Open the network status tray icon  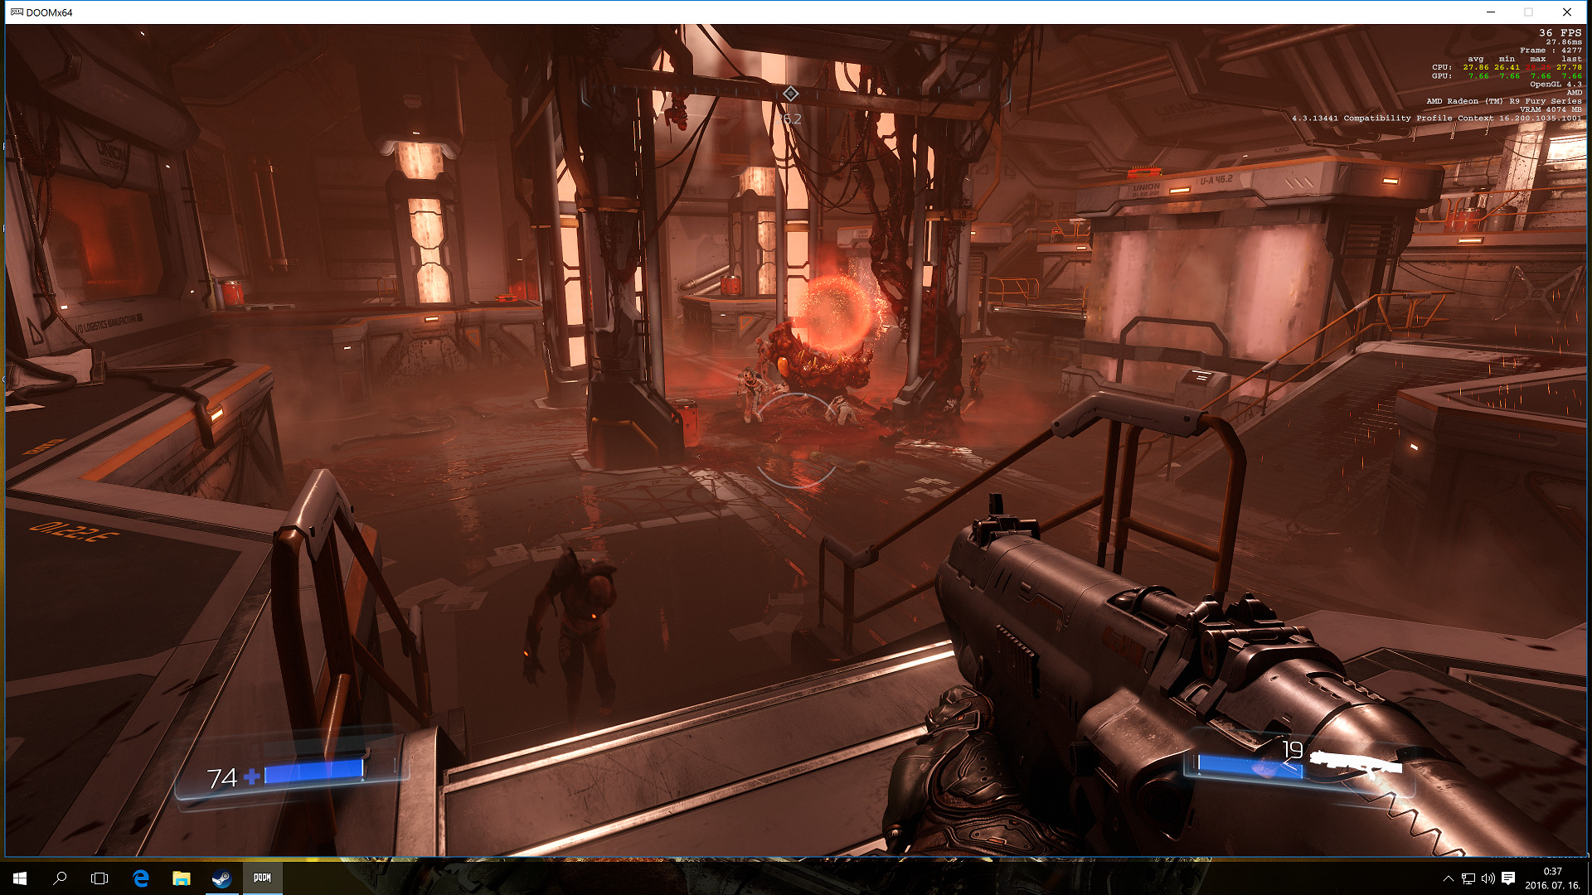pos(1468,878)
